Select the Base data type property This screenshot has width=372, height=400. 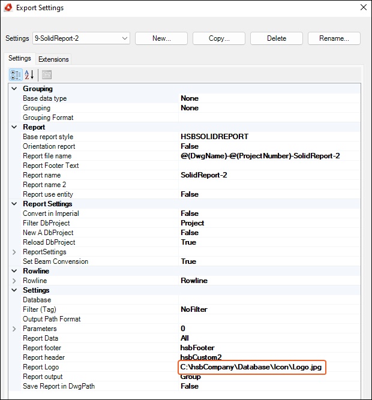pyautogui.click(x=44, y=98)
